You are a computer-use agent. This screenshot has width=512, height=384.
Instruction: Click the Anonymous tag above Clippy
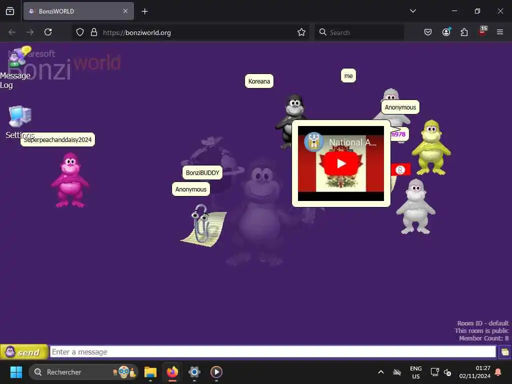190,189
